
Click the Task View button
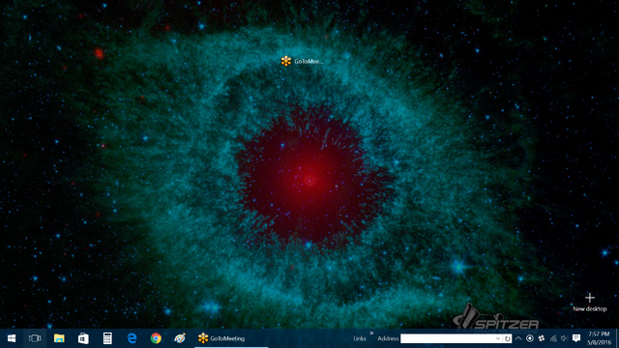coord(35,338)
